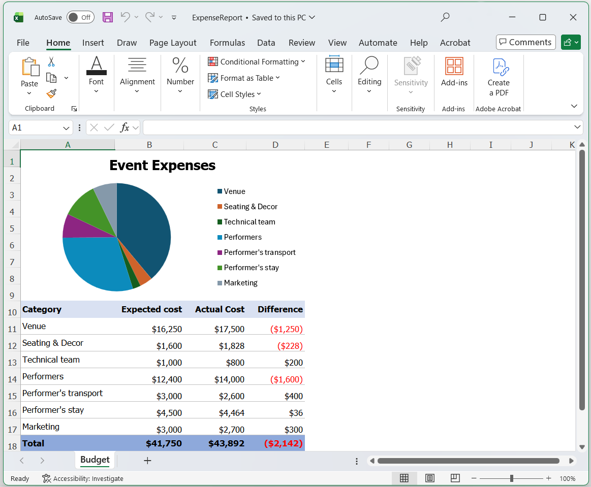Click the previous sheet arrow
The width and height of the screenshot is (591, 487).
click(22, 460)
